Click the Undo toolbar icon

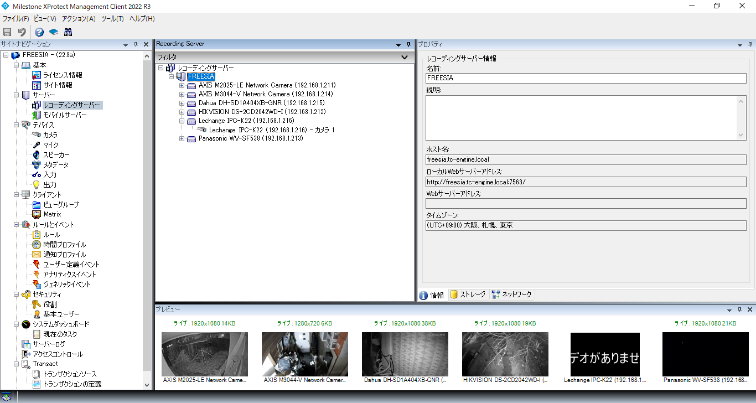pos(22,32)
